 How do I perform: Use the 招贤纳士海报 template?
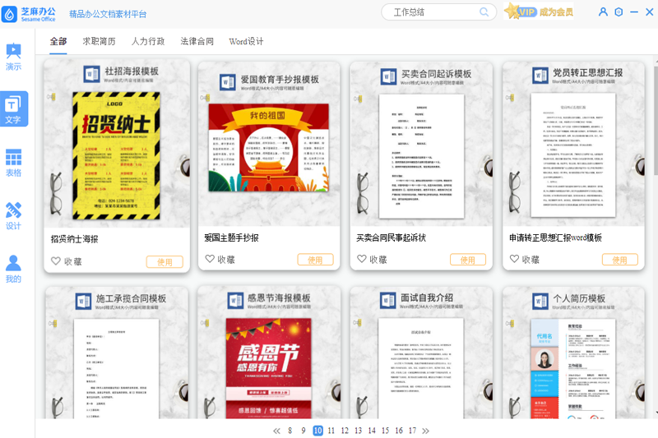pos(164,262)
